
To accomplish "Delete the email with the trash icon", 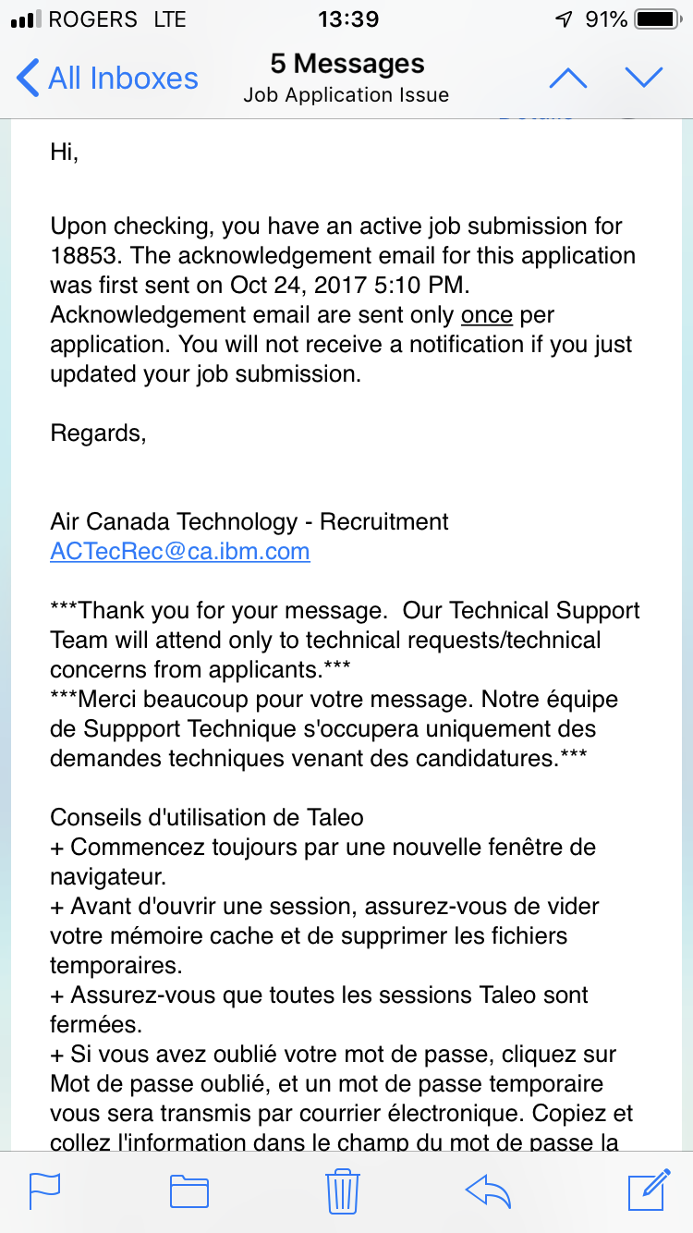I will click(342, 1190).
